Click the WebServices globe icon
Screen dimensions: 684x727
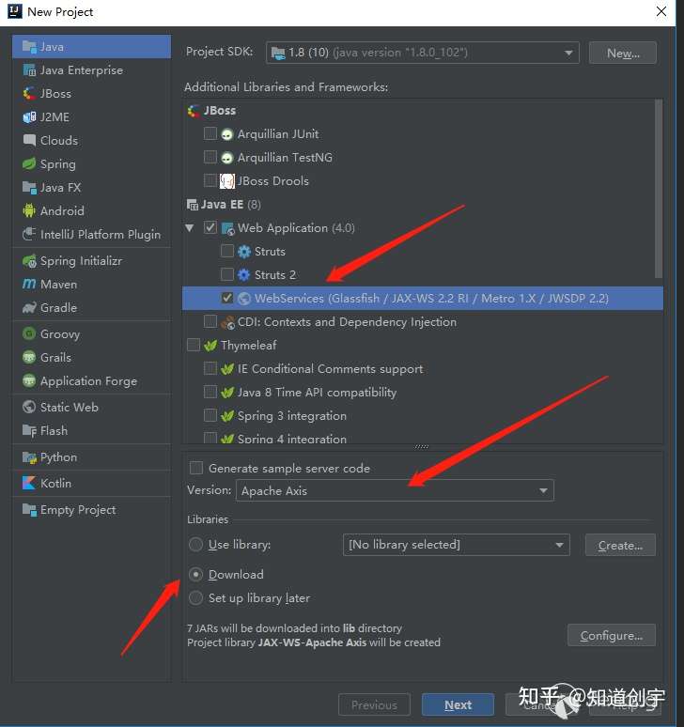click(244, 299)
